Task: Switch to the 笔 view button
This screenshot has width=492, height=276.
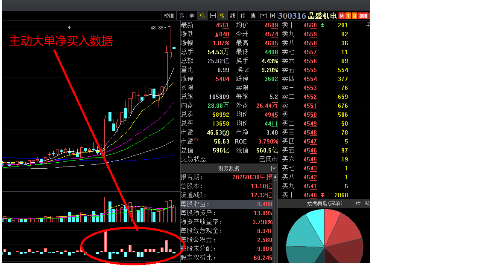Action: tap(367, 204)
